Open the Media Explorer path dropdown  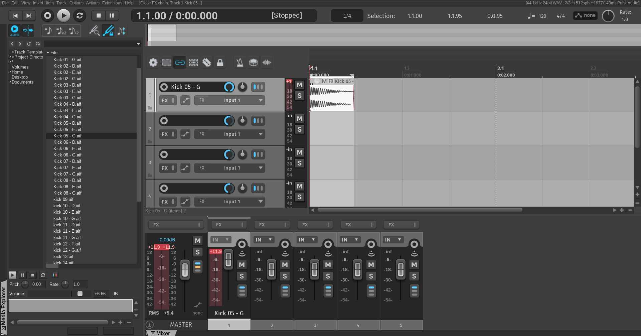coord(138,44)
